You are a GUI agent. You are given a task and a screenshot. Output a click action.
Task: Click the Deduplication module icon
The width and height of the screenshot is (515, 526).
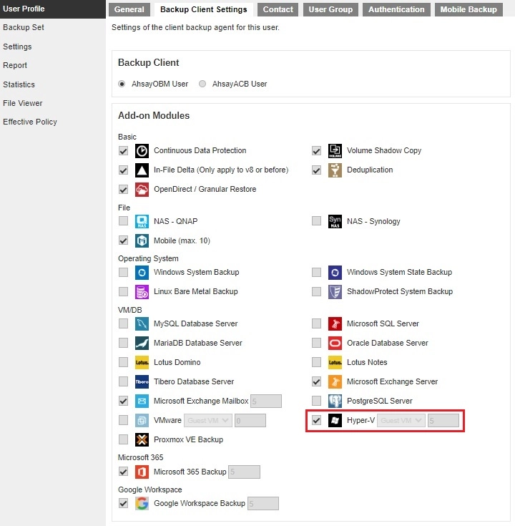point(335,170)
